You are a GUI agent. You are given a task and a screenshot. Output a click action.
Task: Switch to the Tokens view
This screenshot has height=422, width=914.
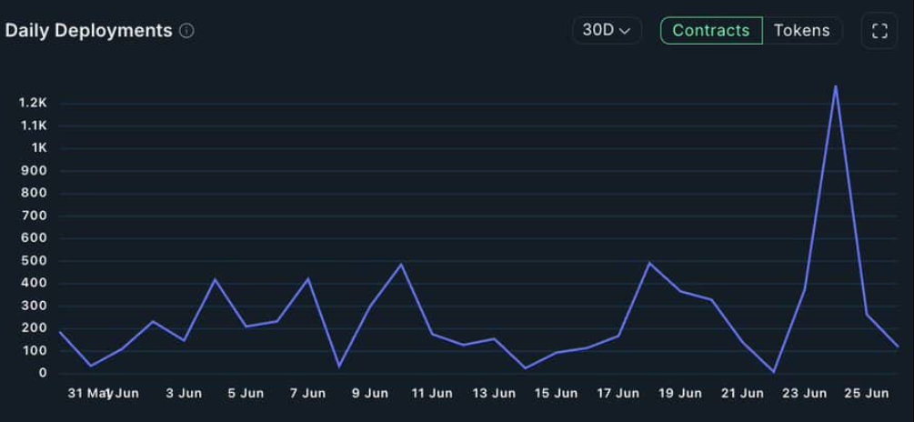coord(801,30)
